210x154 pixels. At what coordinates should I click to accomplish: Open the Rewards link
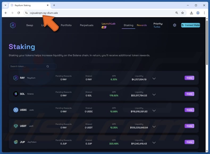pos(142,25)
